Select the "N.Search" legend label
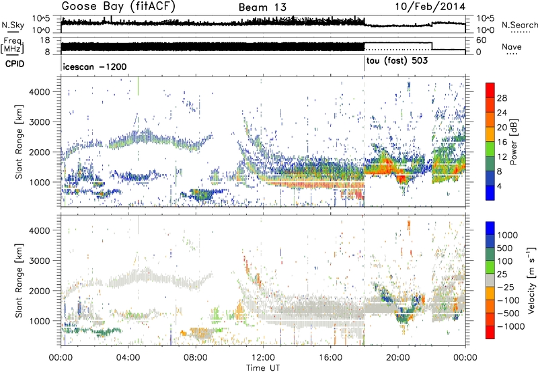 tap(519, 25)
